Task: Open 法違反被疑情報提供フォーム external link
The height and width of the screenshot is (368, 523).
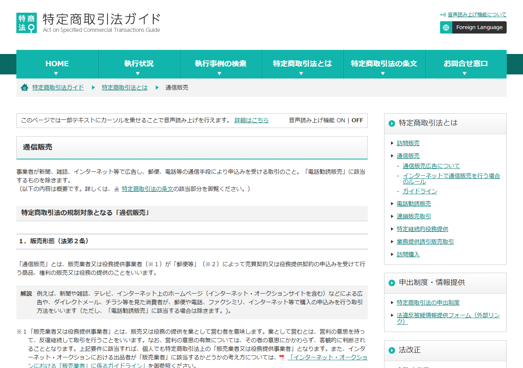Action: pyautogui.click(x=448, y=319)
